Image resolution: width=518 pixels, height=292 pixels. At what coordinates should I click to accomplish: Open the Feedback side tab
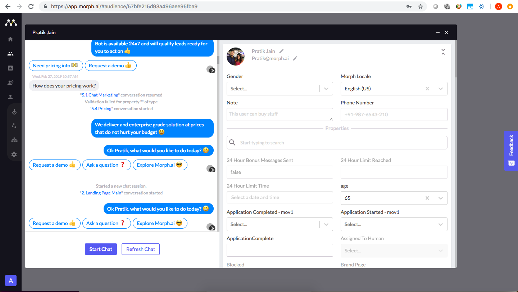[x=511, y=151]
